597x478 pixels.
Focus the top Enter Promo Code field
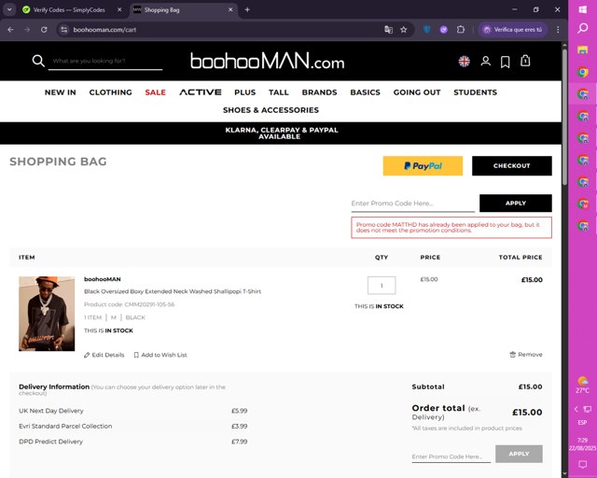pos(412,204)
